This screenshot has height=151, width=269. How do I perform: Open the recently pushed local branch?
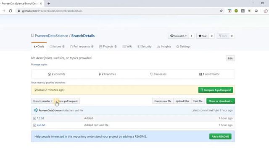[40, 90]
